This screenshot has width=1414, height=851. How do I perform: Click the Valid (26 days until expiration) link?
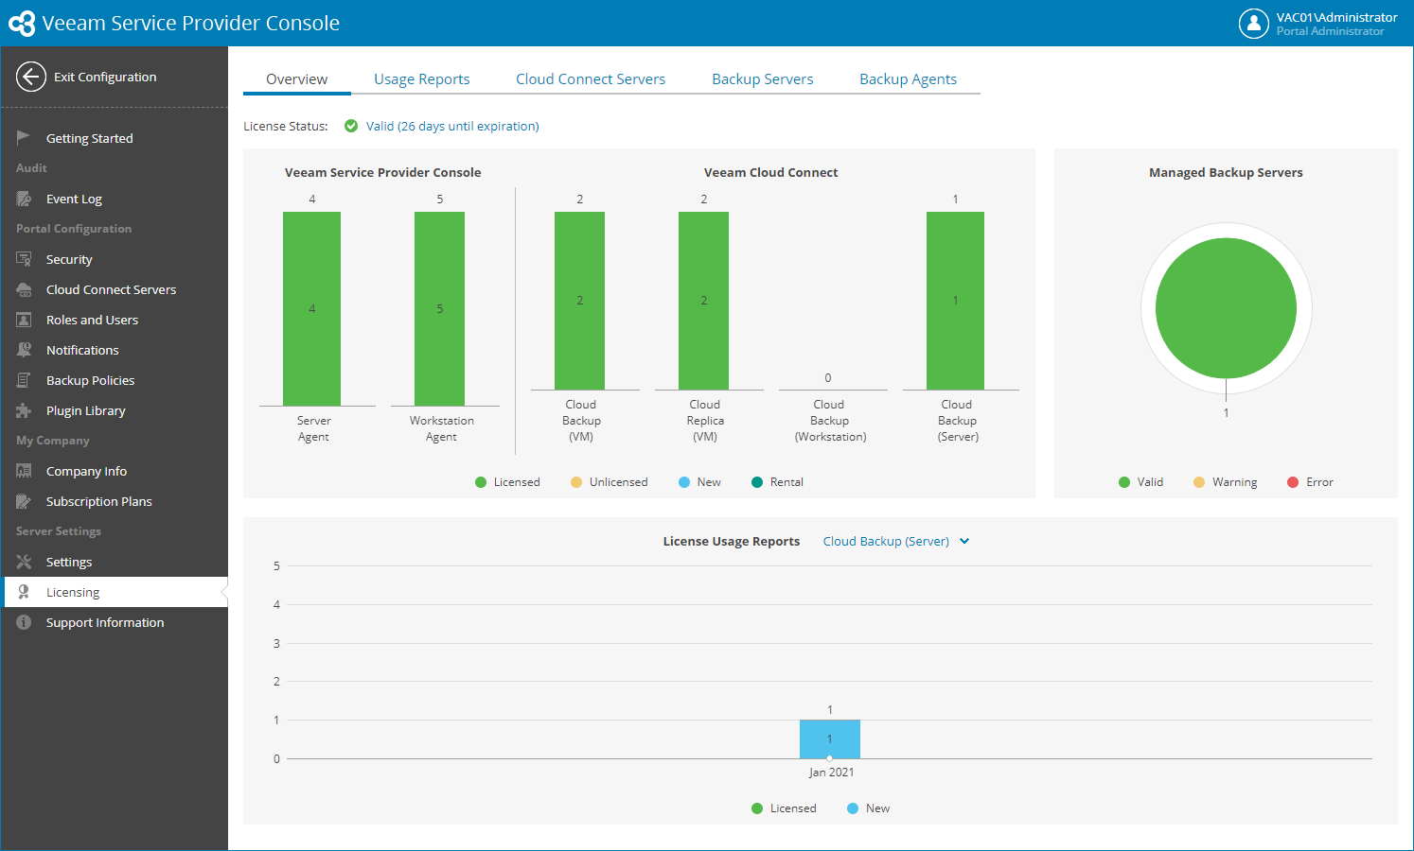click(452, 127)
